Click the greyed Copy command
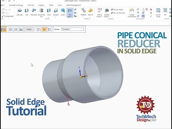Screen dimensions: 172x129 (5, 13)
